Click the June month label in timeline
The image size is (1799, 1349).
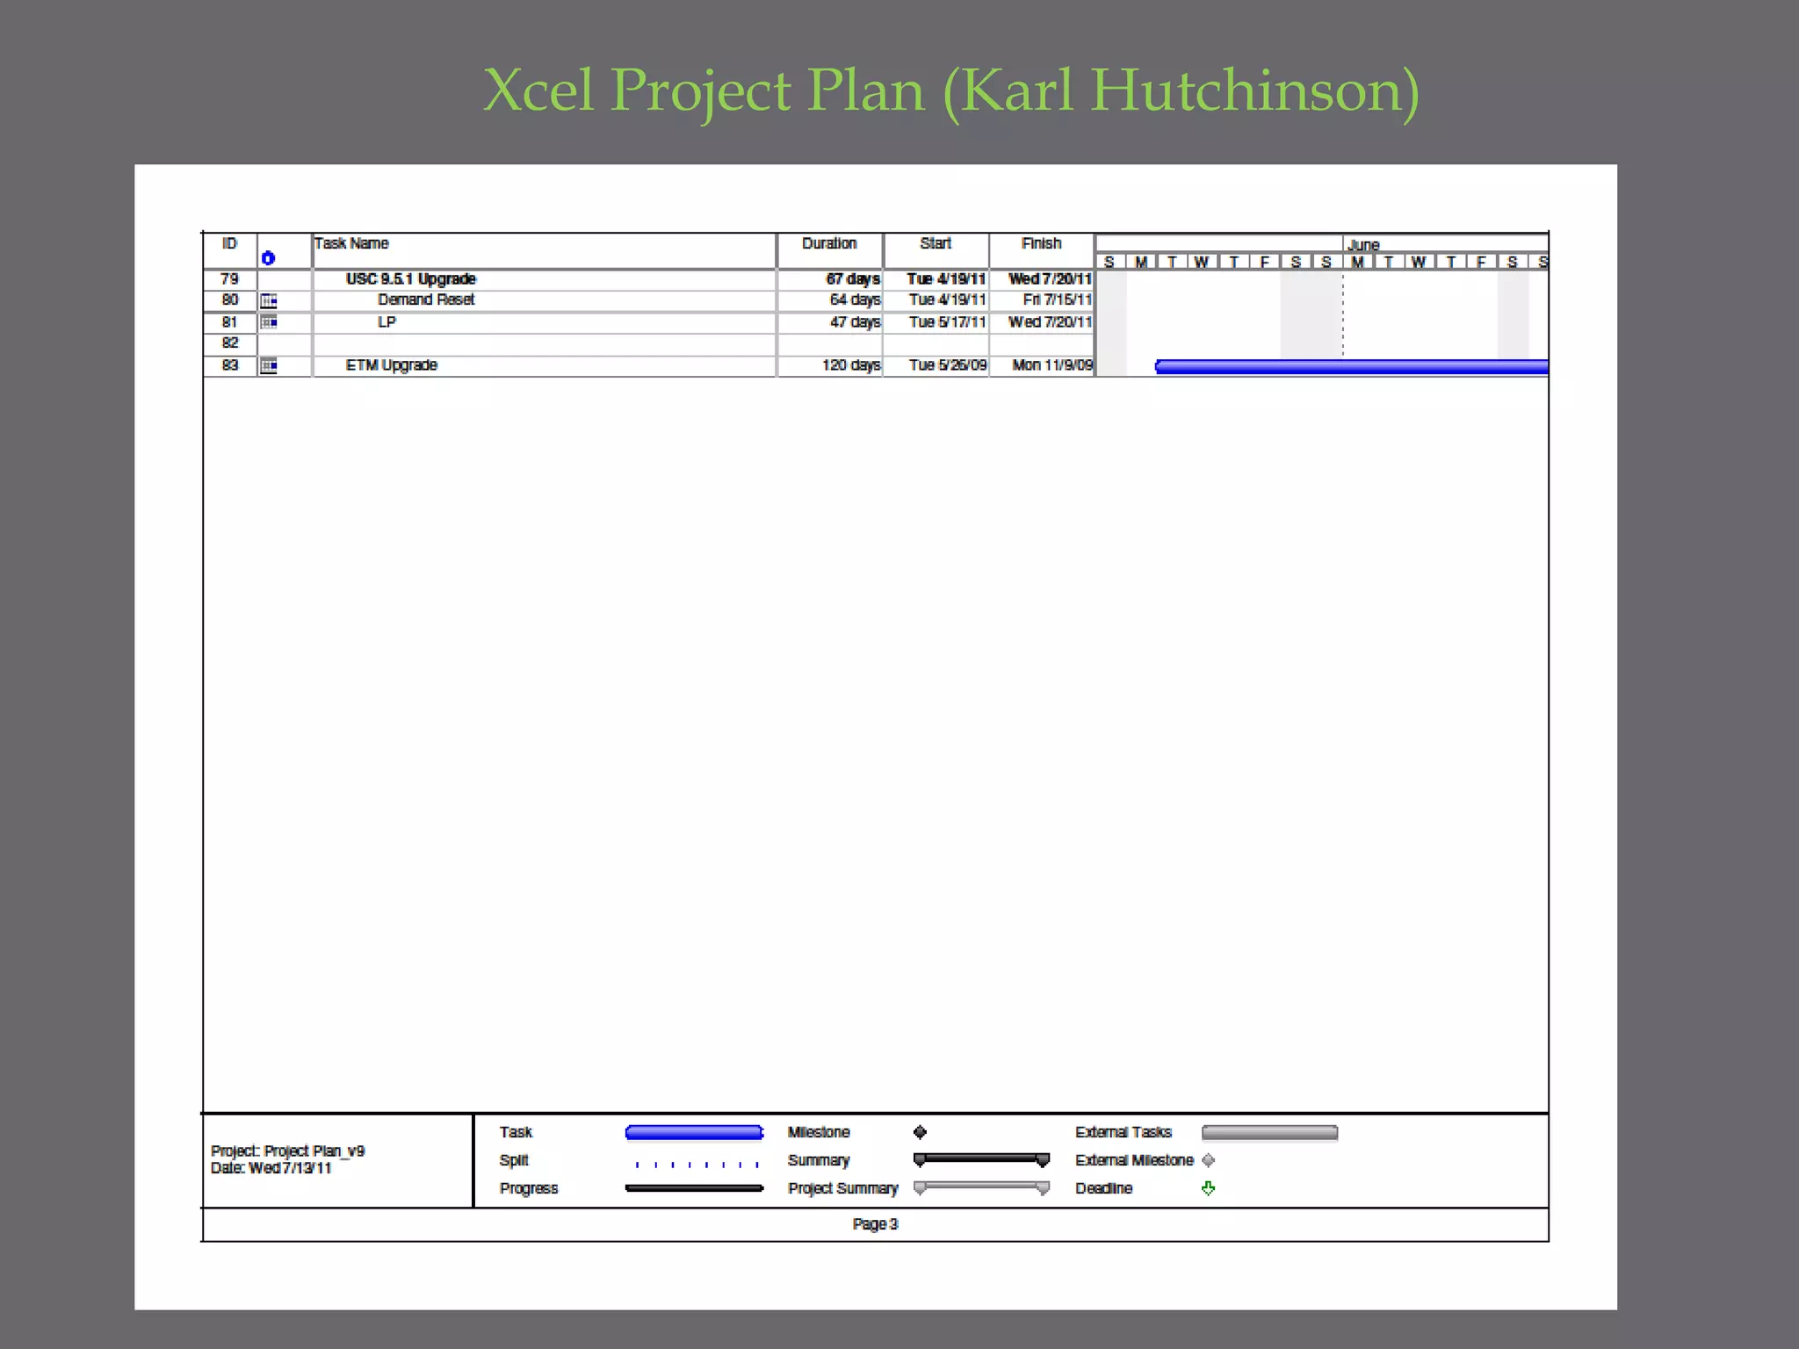[1363, 245]
